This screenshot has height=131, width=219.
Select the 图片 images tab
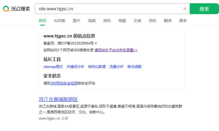coord(77,21)
